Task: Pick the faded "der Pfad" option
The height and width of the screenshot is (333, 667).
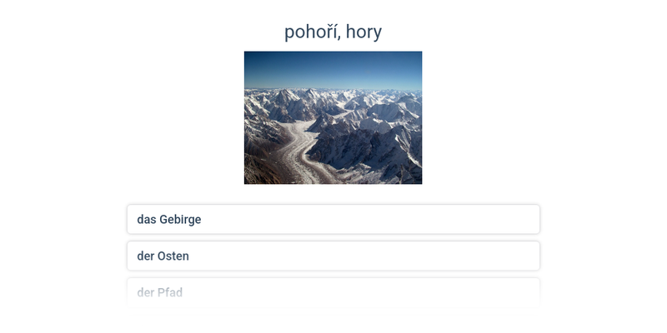Action: [x=333, y=292]
